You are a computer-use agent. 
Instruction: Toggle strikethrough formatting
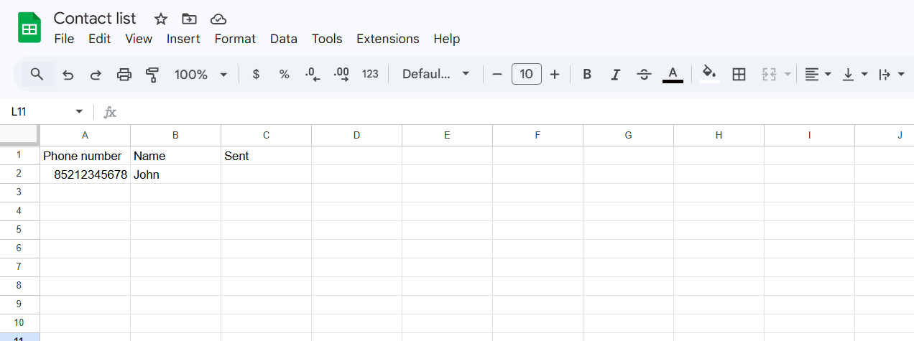click(x=644, y=74)
